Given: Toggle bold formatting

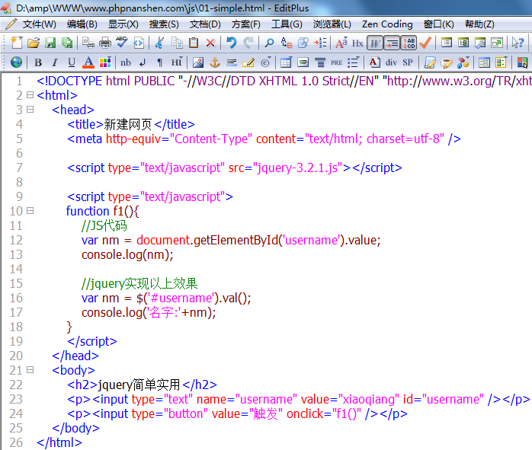Looking at the screenshot, I should point(38,62).
